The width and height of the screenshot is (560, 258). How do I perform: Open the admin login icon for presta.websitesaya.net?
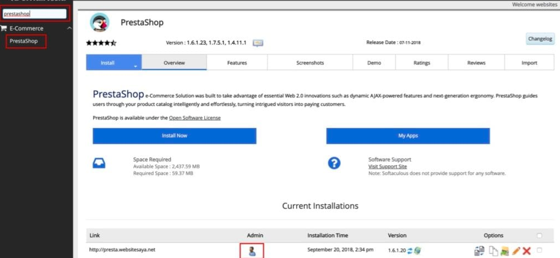tap(252, 251)
